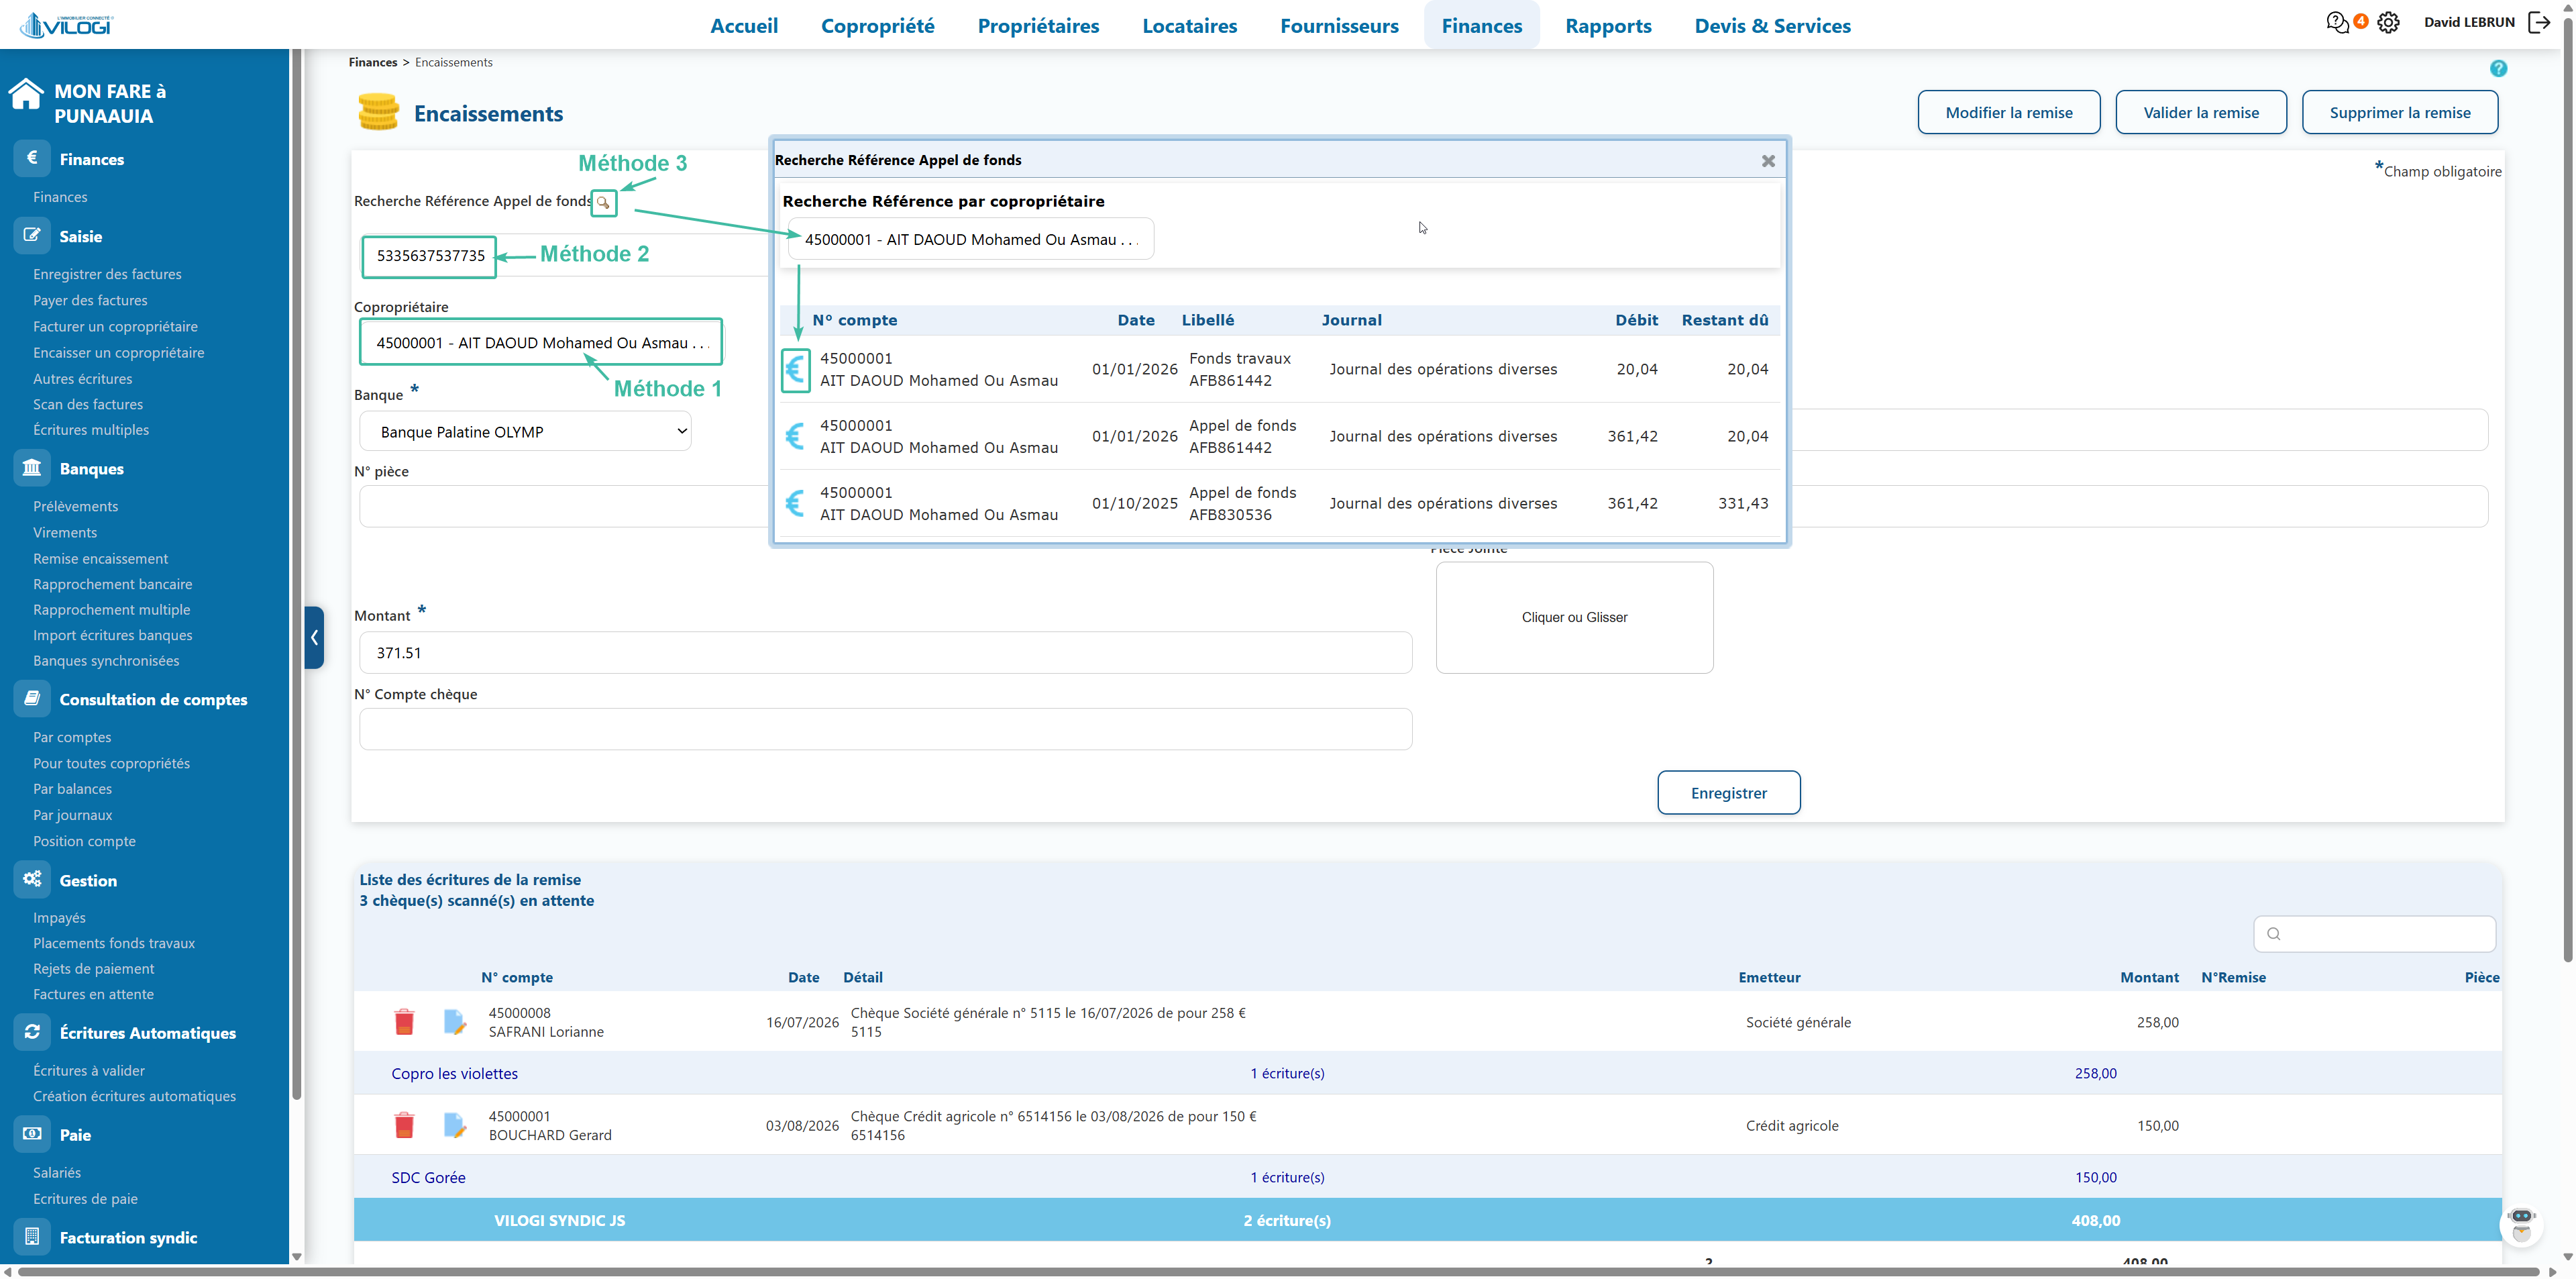2576x1279 pixels.
Task: Open the Fournisseurs top menu
Action: click(x=1339, y=26)
